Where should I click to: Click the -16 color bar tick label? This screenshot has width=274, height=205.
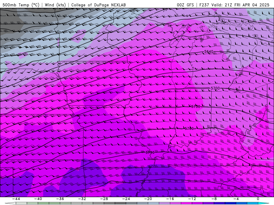[170, 199]
